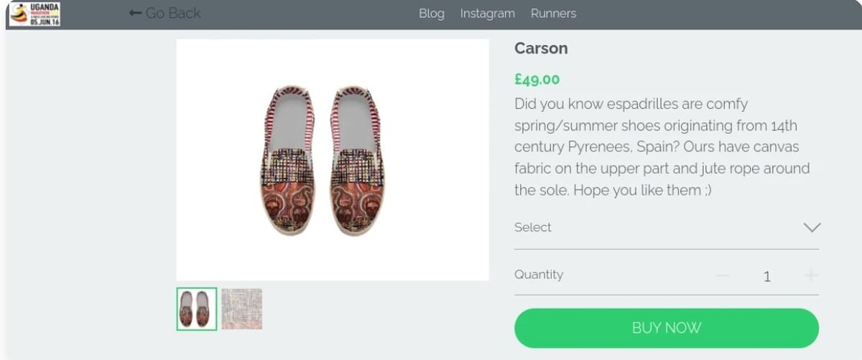
Task: Increase quantity with the plus icon
Action: tap(811, 275)
